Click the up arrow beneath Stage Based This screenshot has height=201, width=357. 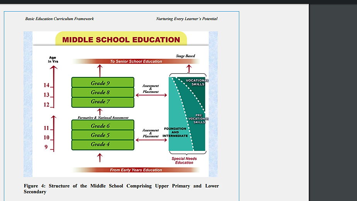point(189,68)
